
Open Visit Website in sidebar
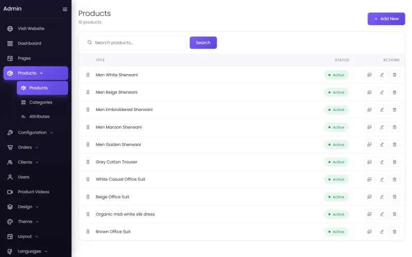pos(36,29)
